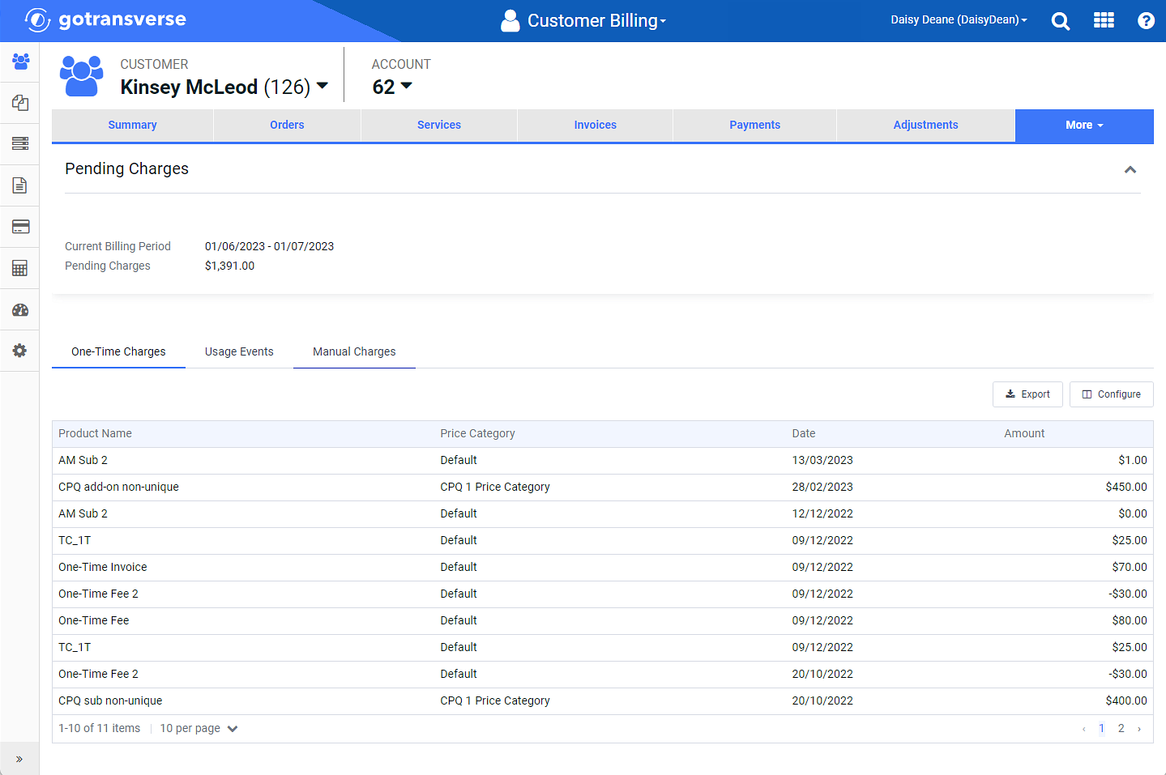Viewport: 1166px width, 775px height.
Task: Switch to the Invoices tab
Action: click(x=596, y=126)
